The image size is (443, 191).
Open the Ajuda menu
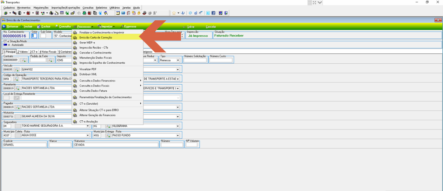(136, 8)
